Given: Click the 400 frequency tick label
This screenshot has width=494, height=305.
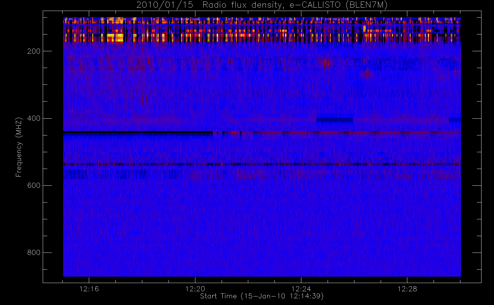Looking at the screenshot, I should 34,118.
